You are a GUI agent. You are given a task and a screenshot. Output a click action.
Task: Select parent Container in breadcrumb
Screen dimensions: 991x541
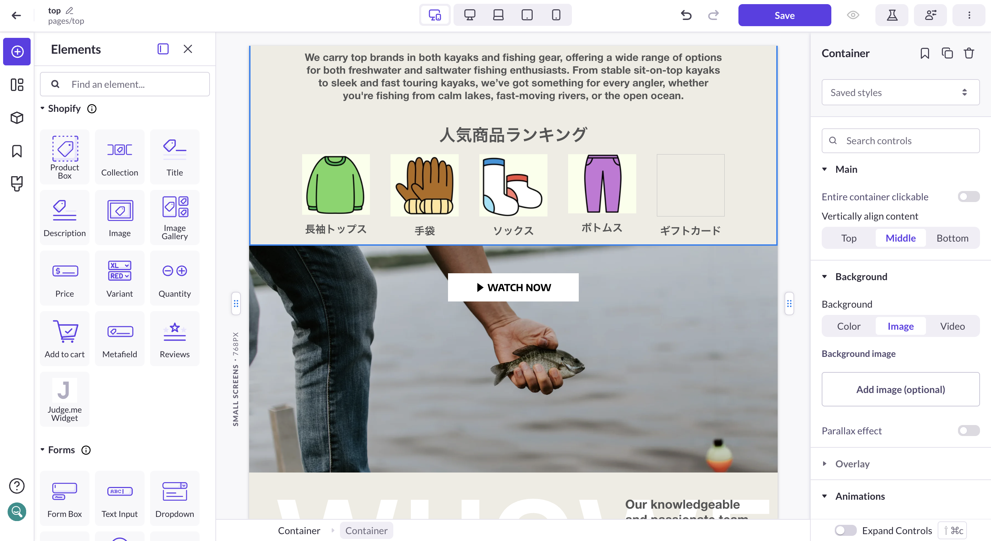(x=299, y=531)
